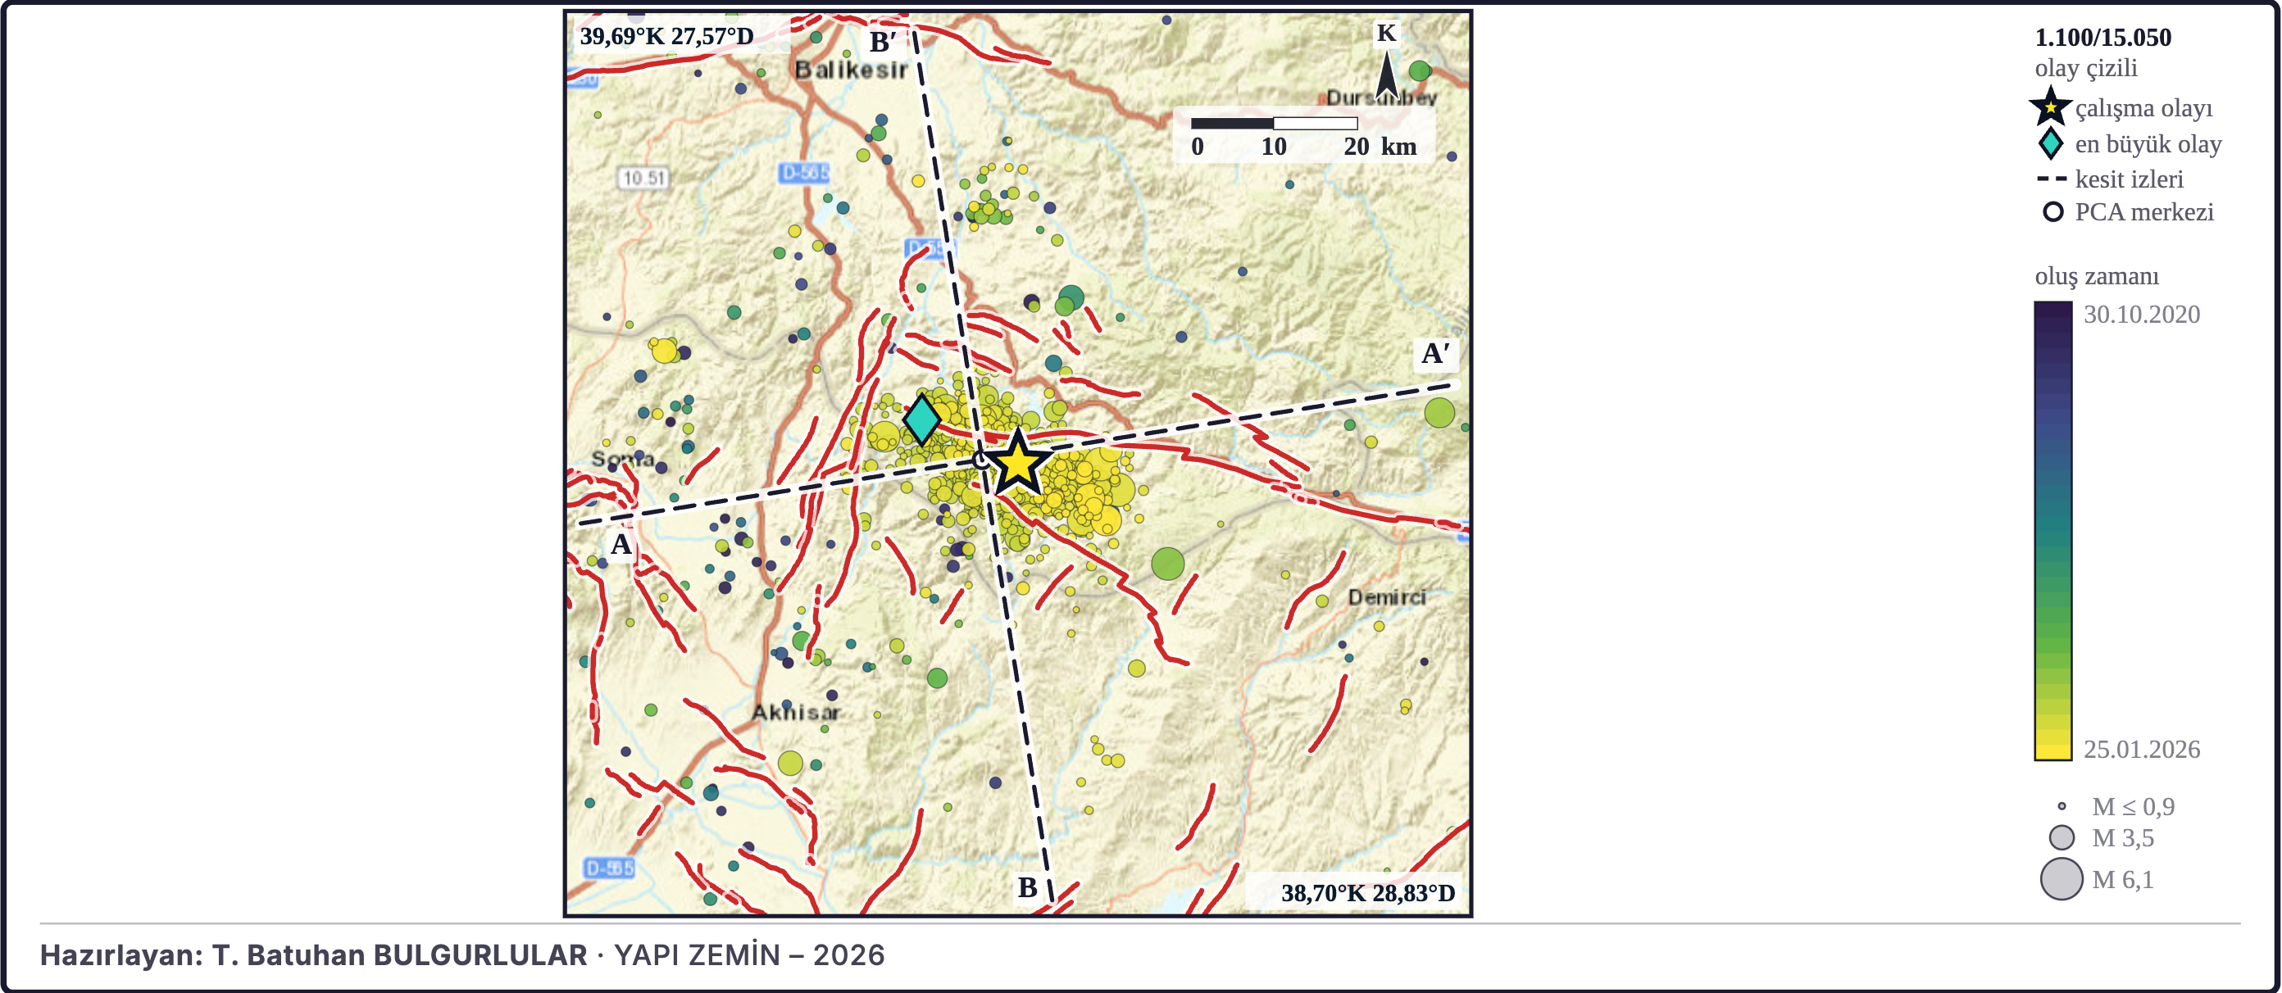Click the 30.10.2020 start date label
This screenshot has height=993, width=2282.
[2141, 315]
